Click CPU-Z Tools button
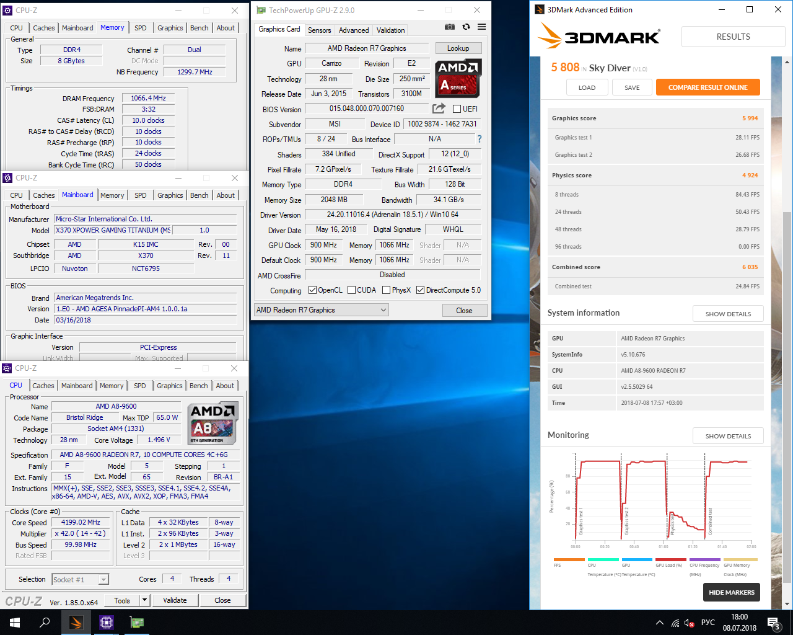The height and width of the screenshot is (635, 793). pos(122,600)
